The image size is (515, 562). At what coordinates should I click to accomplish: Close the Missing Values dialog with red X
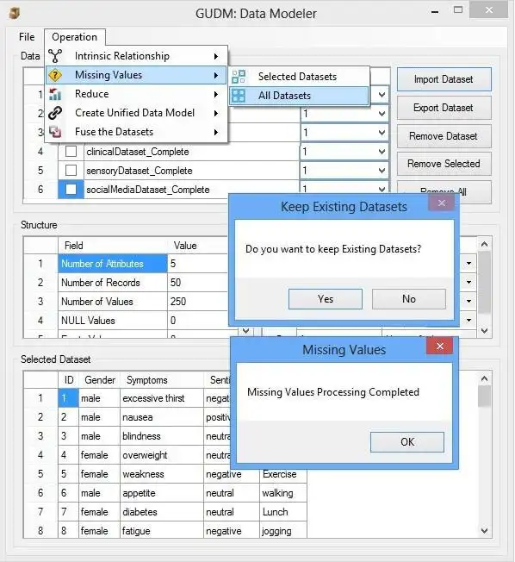pos(440,346)
